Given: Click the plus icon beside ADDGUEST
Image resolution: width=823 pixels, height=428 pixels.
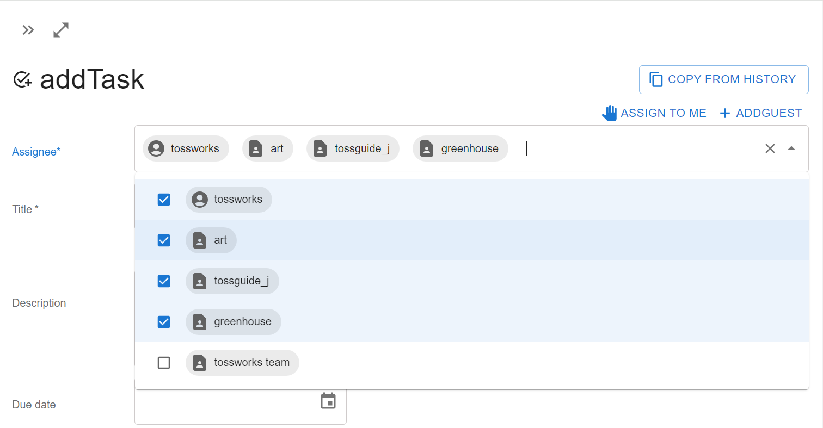Looking at the screenshot, I should [724, 113].
